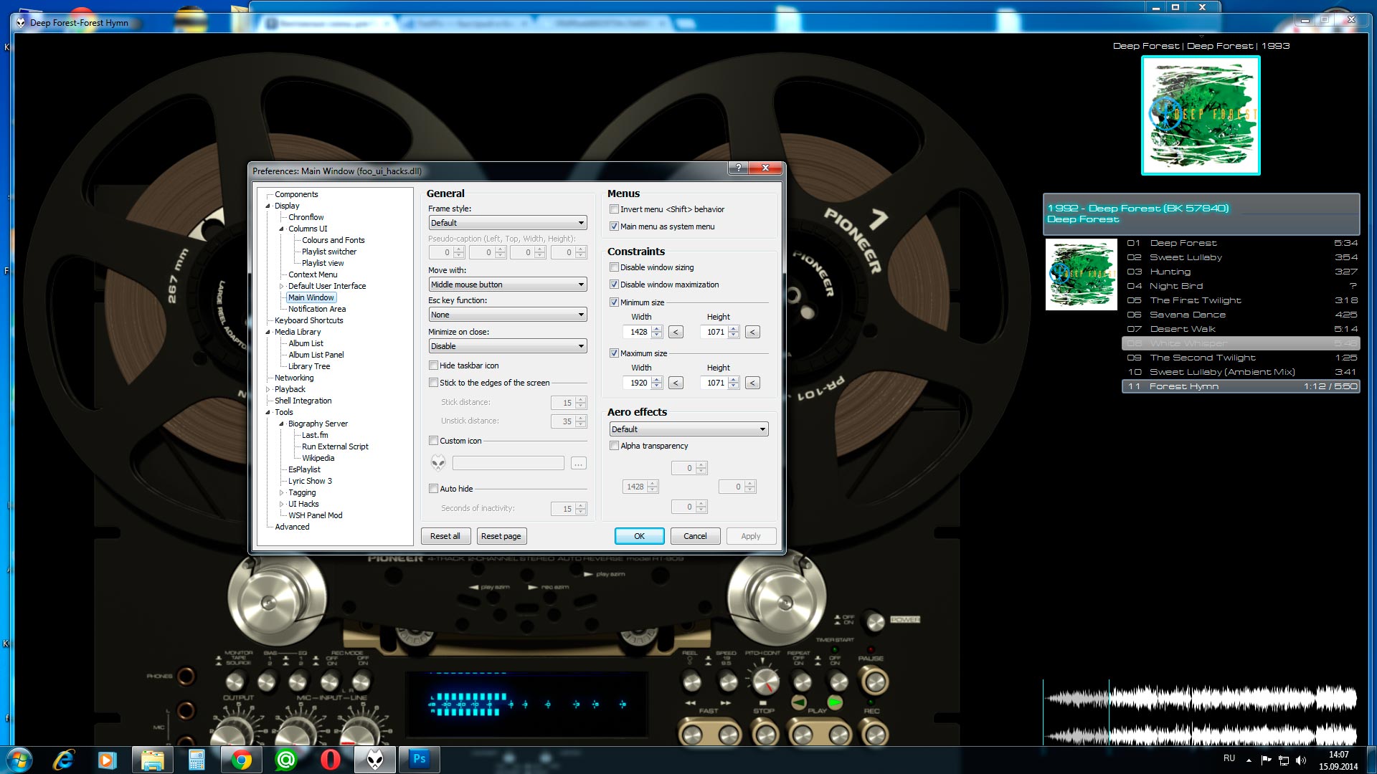1377x774 pixels.
Task: Click the OK button
Action: tap(638, 536)
